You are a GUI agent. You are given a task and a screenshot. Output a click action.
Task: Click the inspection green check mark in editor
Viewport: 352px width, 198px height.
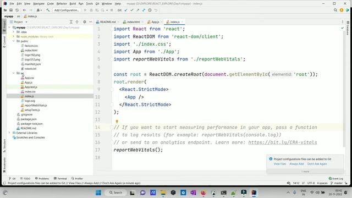(x=342, y=28)
